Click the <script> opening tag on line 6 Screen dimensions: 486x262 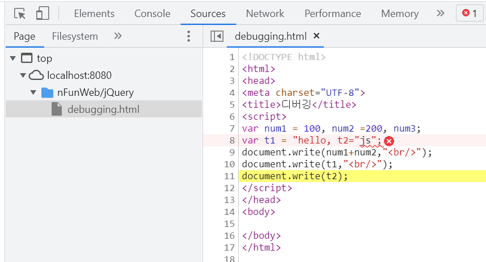click(x=264, y=117)
